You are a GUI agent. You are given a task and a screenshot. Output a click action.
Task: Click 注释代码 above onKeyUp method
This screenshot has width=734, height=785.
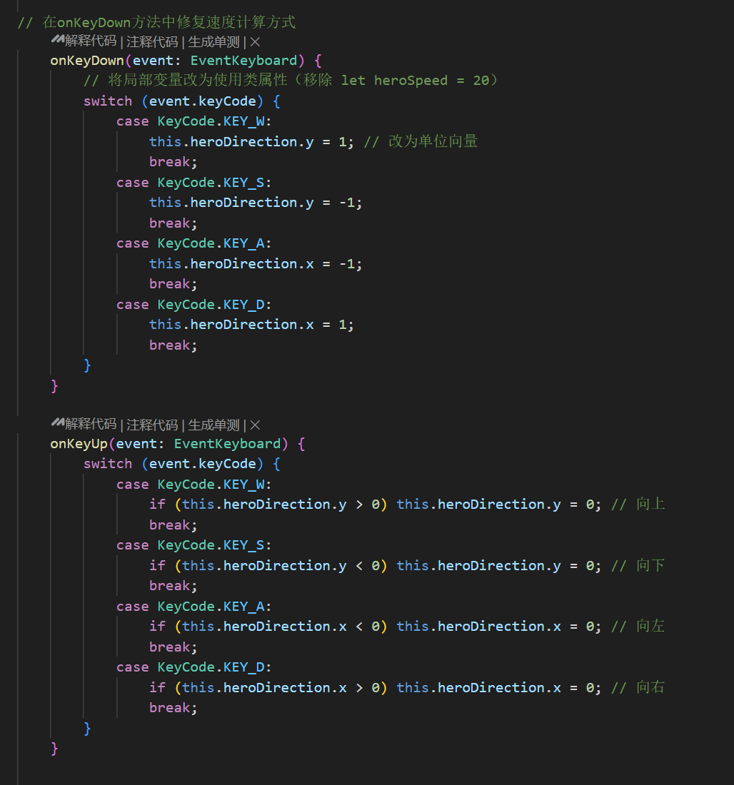pyautogui.click(x=152, y=425)
